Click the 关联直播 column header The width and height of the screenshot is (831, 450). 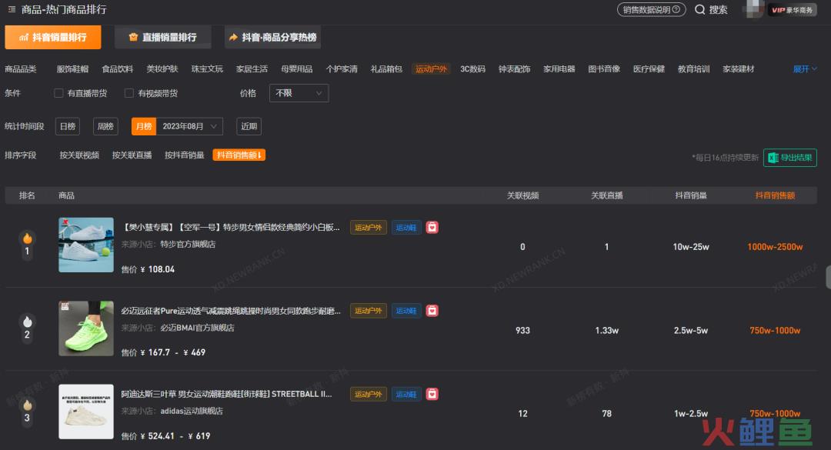tap(607, 195)
